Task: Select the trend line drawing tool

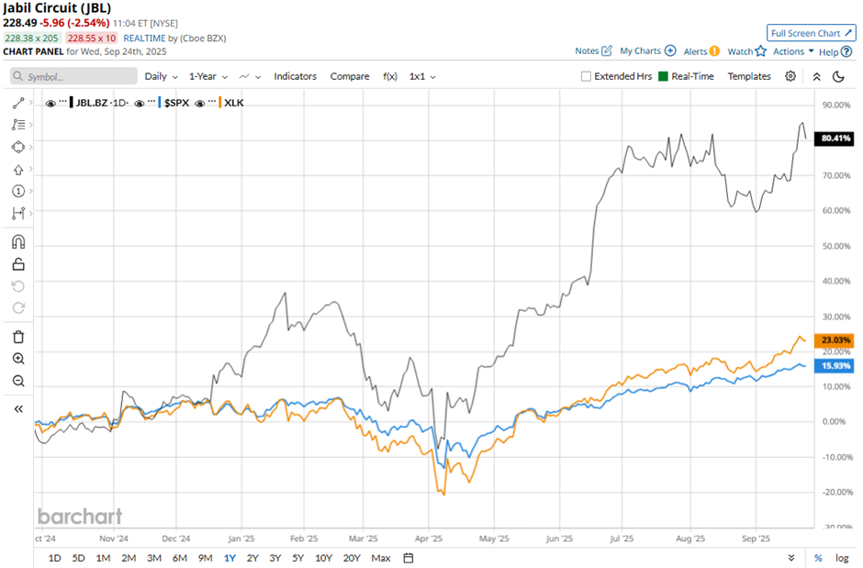Action: pos(18,103)
